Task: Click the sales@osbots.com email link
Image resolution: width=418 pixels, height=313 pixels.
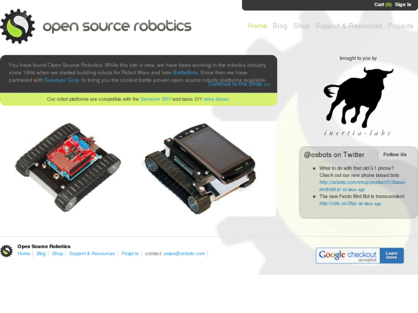Action: point(184,254)
